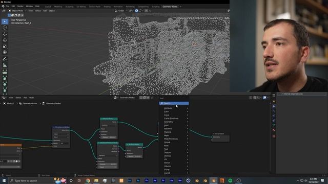Viewport: 328px width, 184px height.
Task: Toggle snapping magnet in viewport header
Action: click(x=136, y=11)
